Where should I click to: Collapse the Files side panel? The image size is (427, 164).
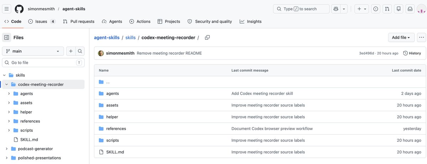[7, 37]
